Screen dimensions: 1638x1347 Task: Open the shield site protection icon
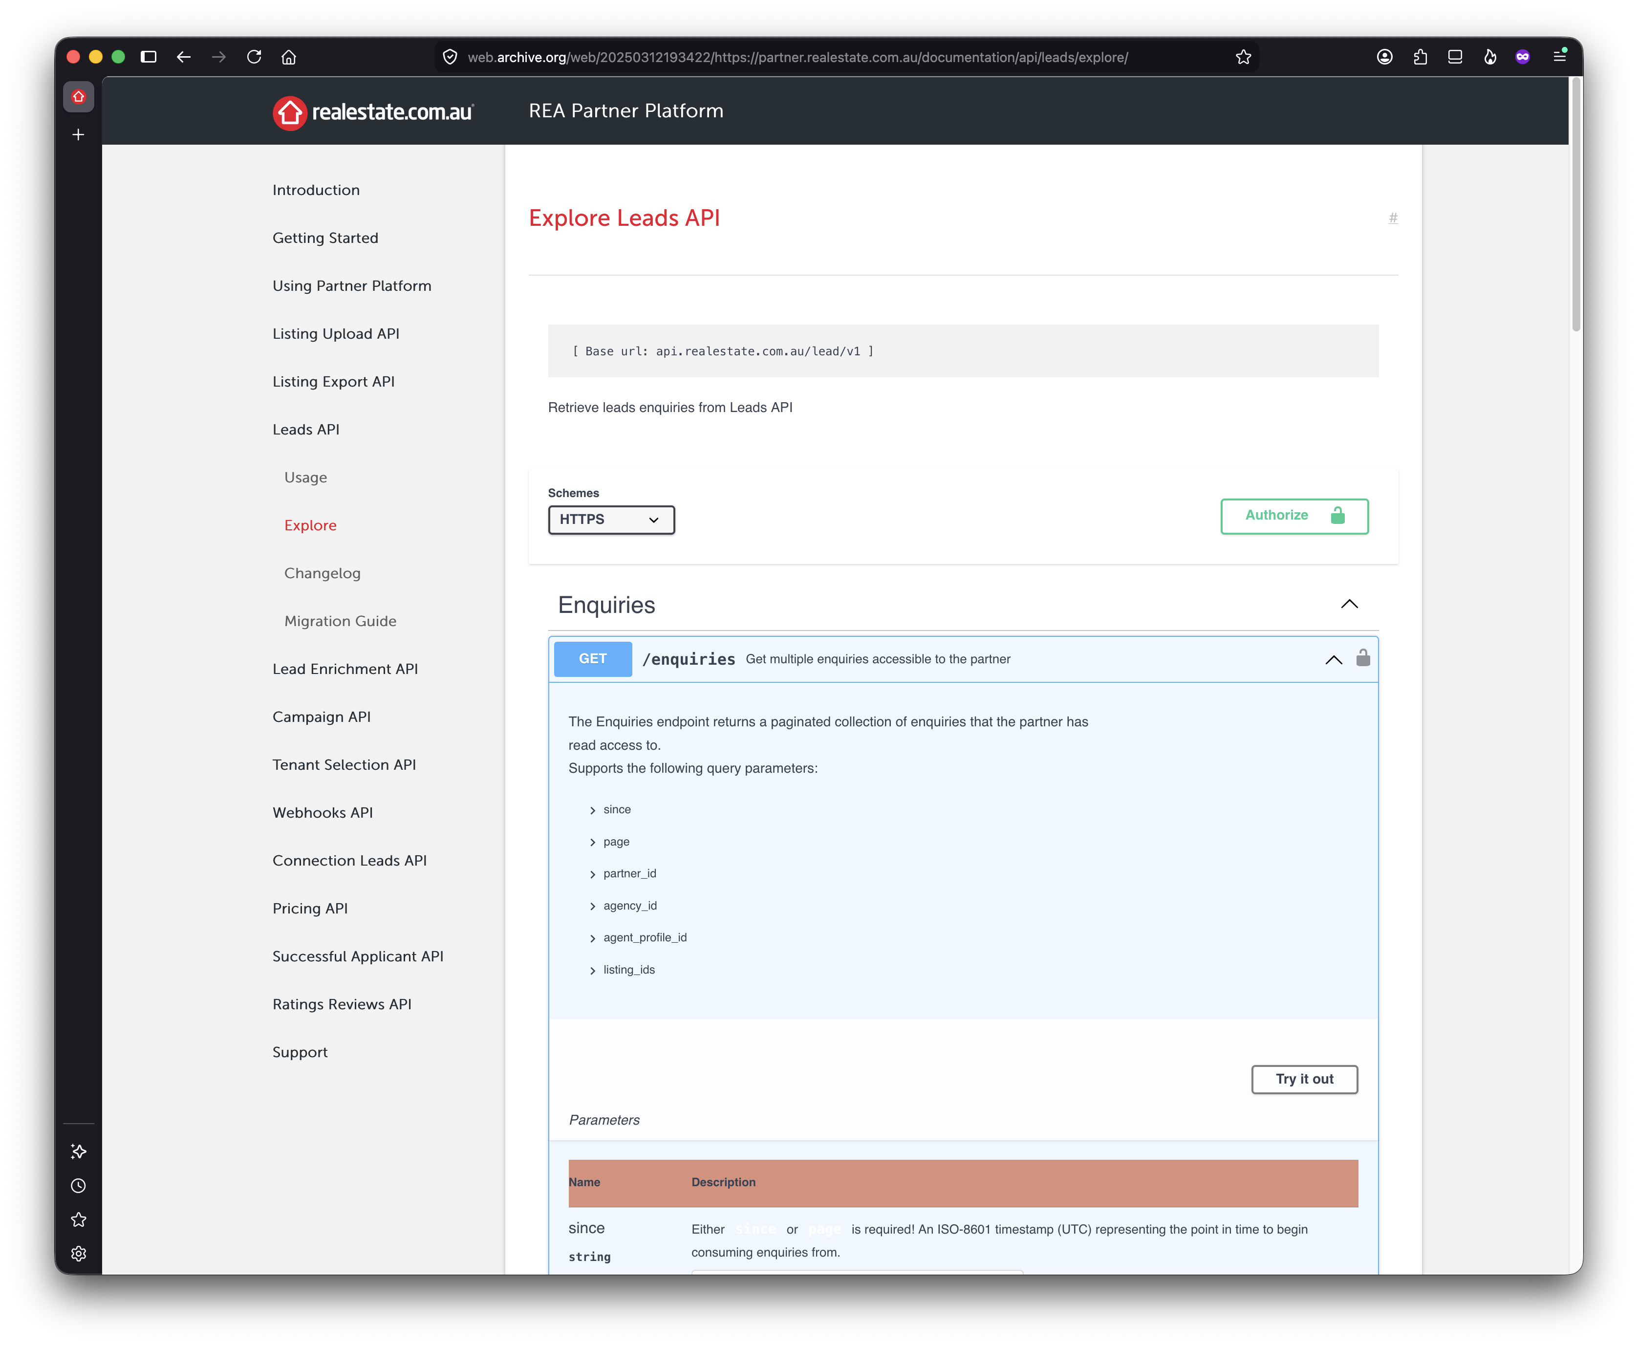click(x=450, y=57)
